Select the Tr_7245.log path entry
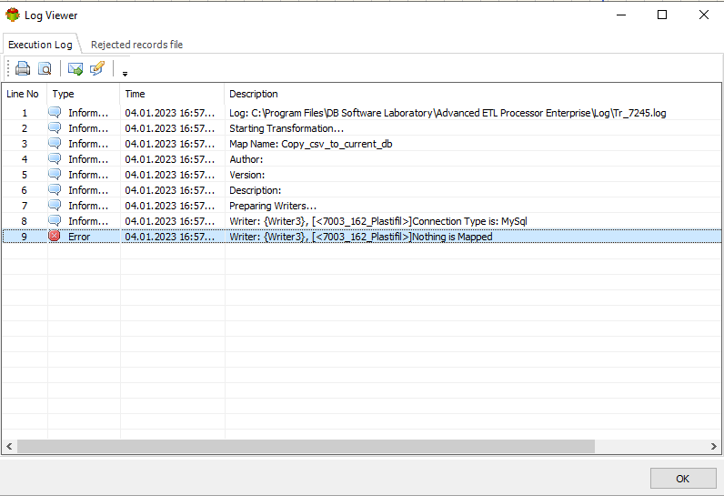This screenshot has height=496, width=724. coord(447,113)
